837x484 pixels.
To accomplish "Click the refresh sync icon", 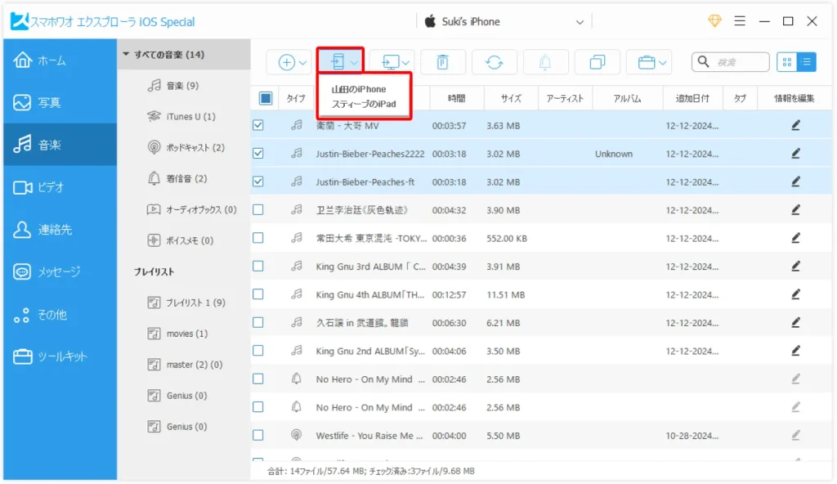I will click(494, 62).
